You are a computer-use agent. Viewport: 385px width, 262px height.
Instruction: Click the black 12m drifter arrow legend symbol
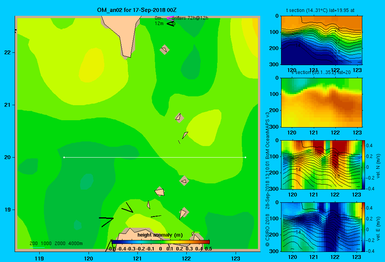[171, 24]
